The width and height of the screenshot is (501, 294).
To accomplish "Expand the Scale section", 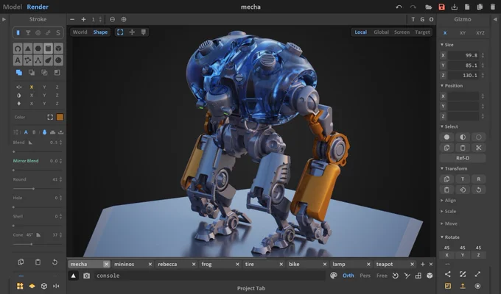I will pos(448,212).
